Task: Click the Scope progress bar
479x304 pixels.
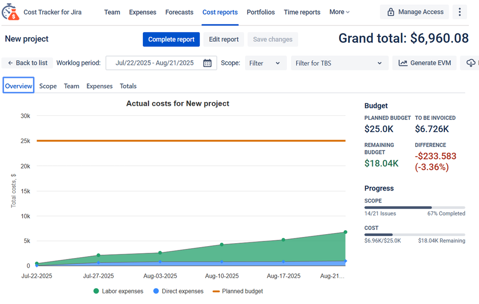Action: (414, 208)
